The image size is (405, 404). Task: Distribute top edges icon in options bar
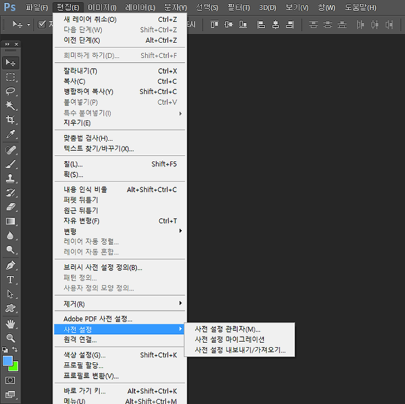(x=313, y=25)
